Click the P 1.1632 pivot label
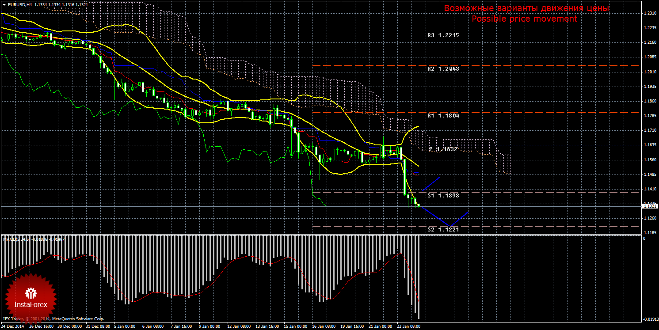 [x=443, y=149]
